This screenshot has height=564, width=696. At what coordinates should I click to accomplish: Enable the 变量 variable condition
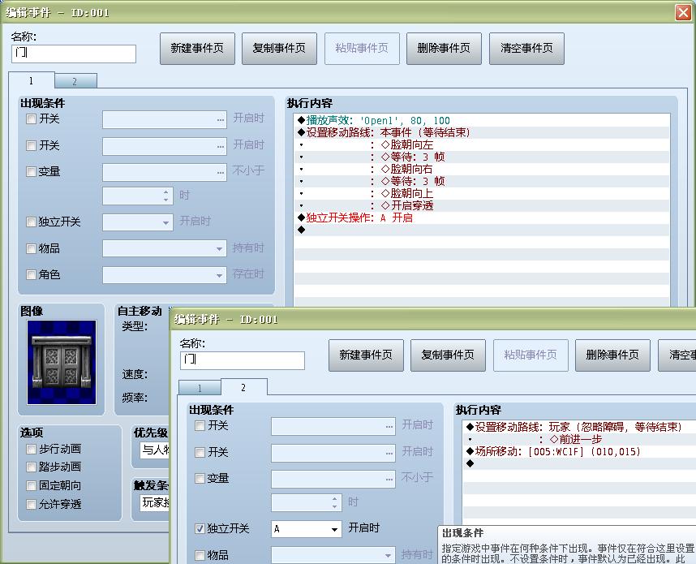31,171
